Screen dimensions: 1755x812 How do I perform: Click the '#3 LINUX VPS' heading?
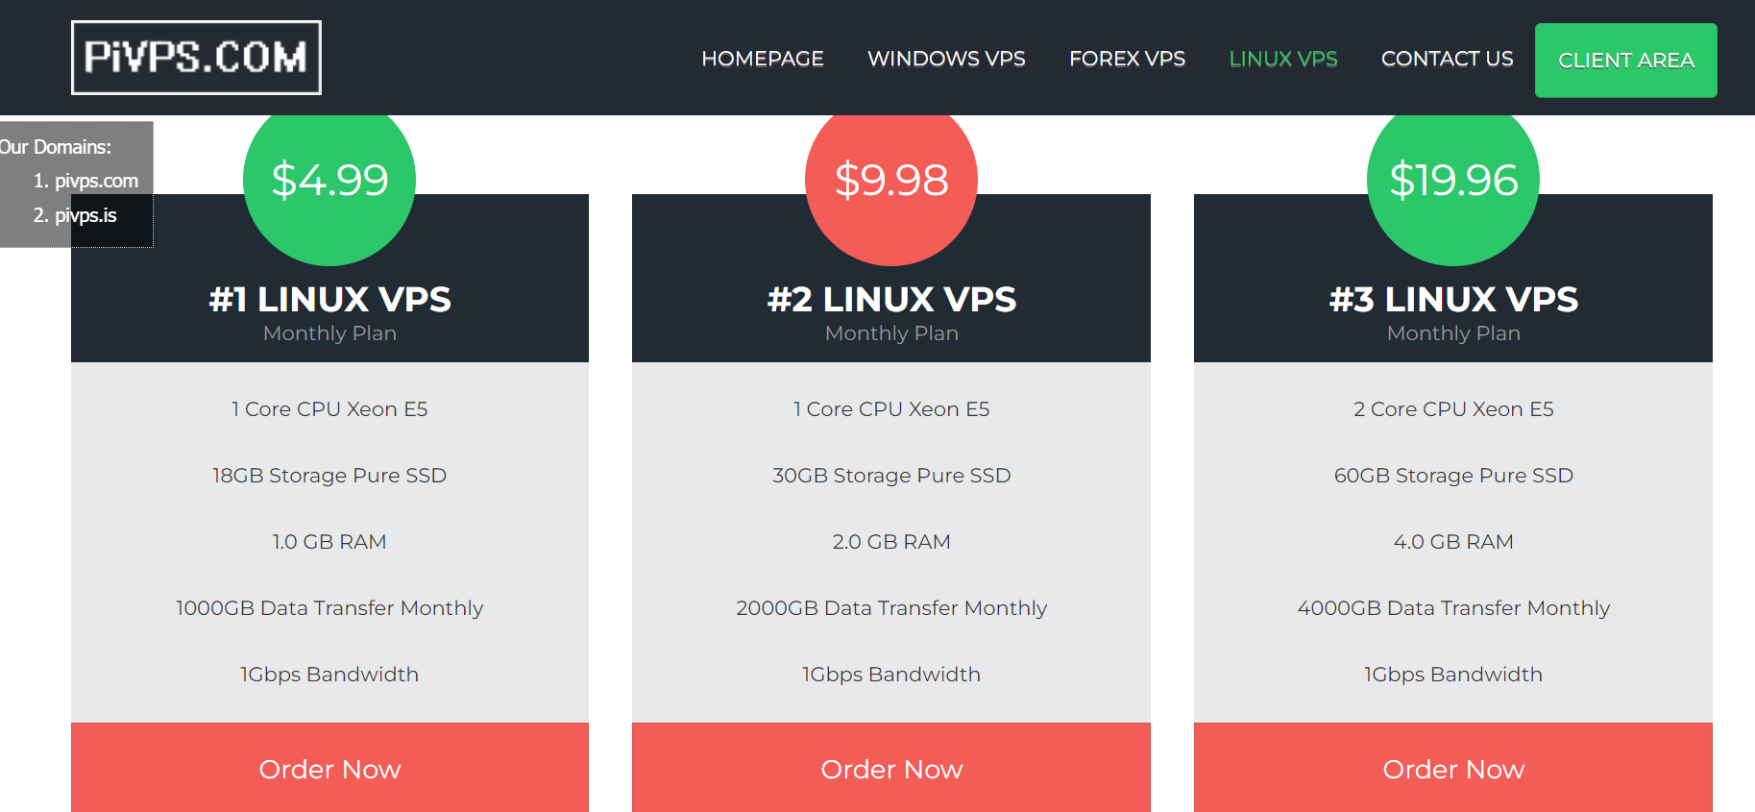1453,299
